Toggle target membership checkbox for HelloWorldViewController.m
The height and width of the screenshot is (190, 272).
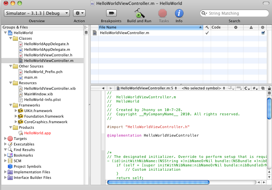coord(263,33)
